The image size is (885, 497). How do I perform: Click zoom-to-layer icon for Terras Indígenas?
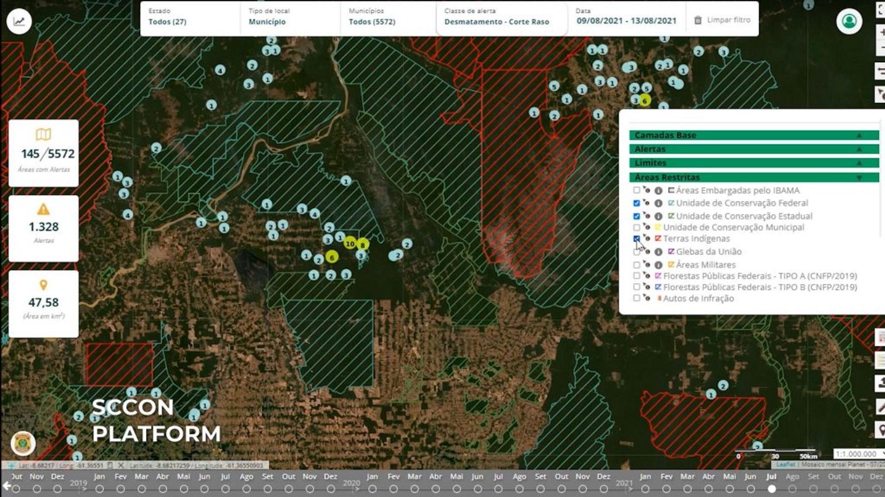coord(646,238)
